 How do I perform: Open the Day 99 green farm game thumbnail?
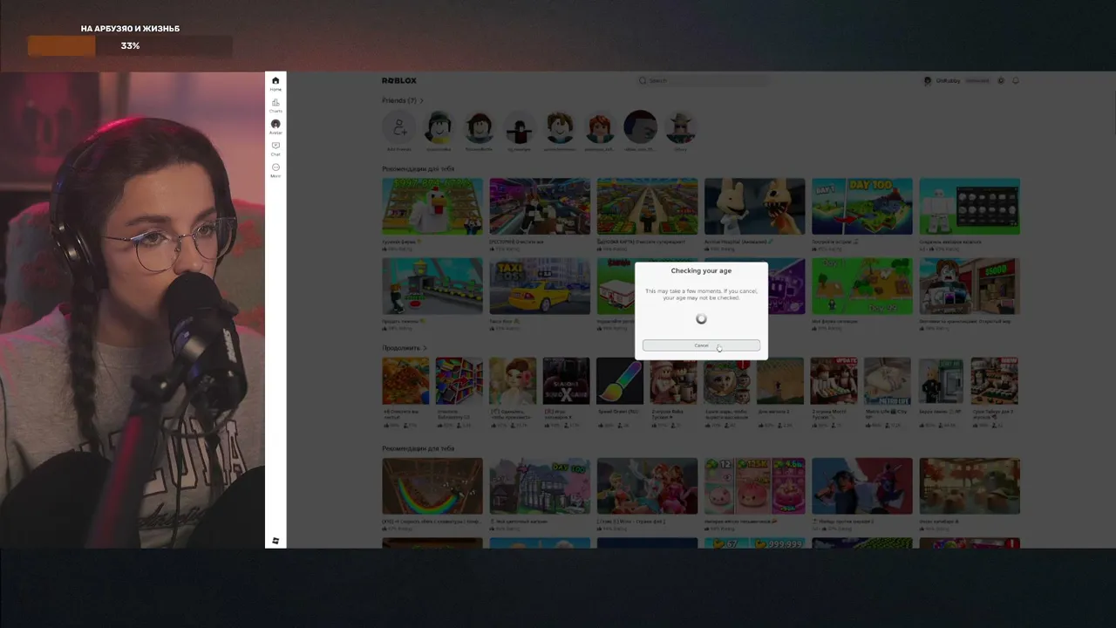[x=862, y=286]
